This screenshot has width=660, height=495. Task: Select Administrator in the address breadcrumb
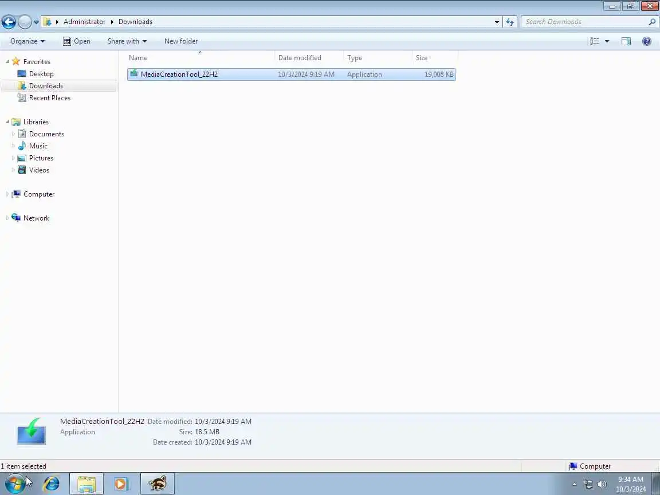click(x=84, y=22)
